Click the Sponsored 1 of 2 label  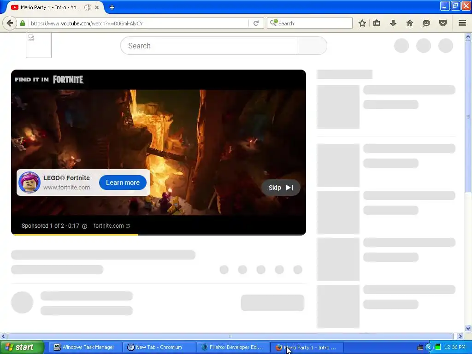click(43, 226)
